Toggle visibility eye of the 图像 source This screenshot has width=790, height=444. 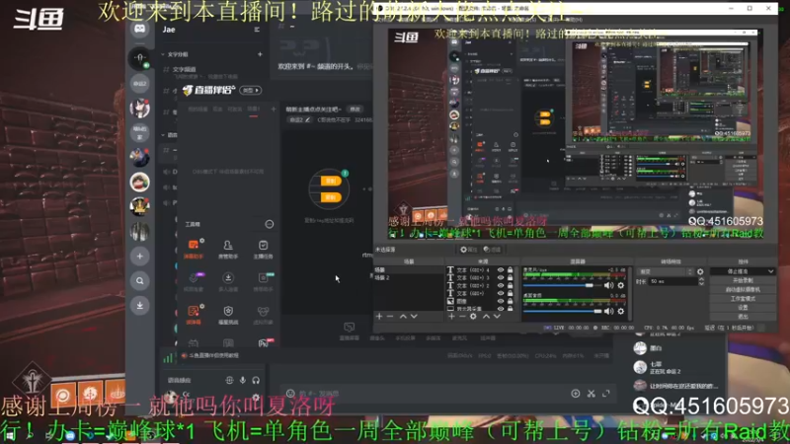(501, 301)
